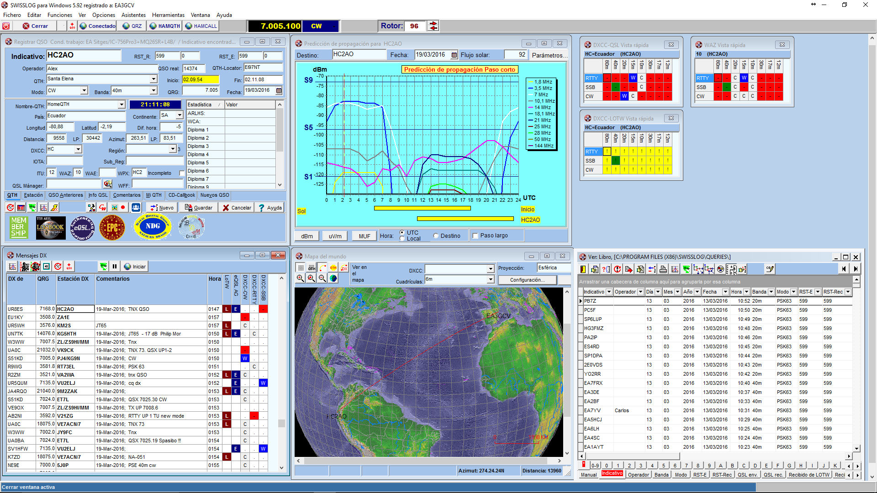Show the globe view of the map
Screen dimensions: 877x493
tap(333, 278)
